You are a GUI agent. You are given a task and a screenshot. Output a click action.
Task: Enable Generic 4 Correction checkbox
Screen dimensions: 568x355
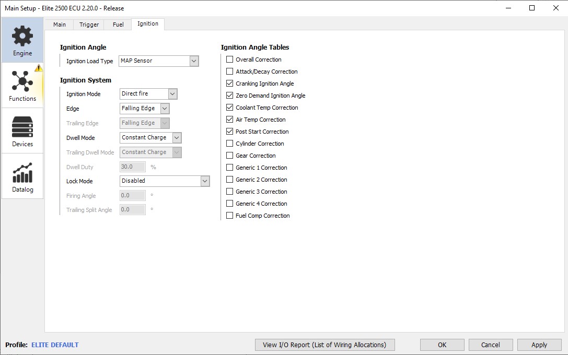230,204
